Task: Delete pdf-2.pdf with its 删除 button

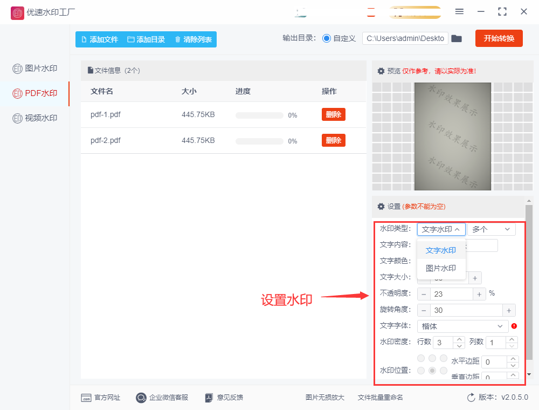Action: click(334, 140)
